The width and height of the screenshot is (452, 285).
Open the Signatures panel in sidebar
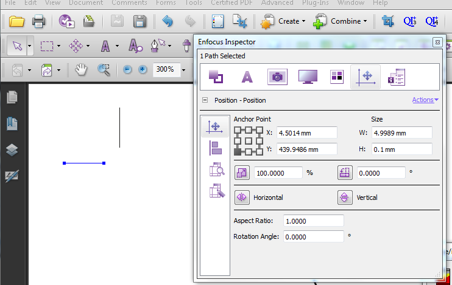coord(12,176)
